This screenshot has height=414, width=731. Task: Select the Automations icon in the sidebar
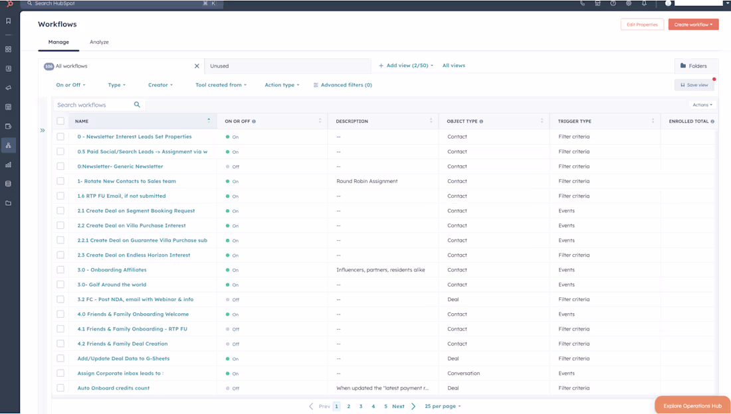[9, 145]
